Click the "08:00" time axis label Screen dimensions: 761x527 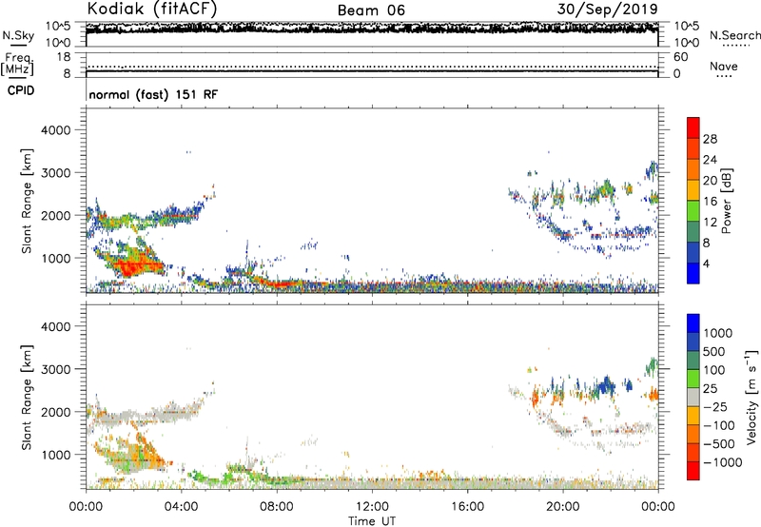pyautogui.click(x=277, y=507)
